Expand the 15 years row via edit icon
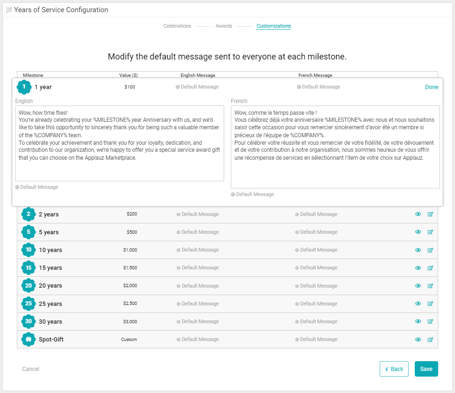Image resolution: width=455 pixels, height=393 pixels. (x=430, y=268)
